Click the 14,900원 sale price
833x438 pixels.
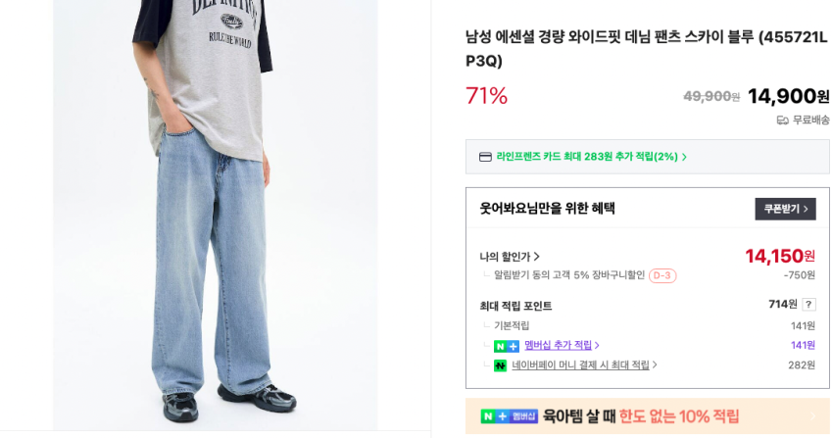788,96
